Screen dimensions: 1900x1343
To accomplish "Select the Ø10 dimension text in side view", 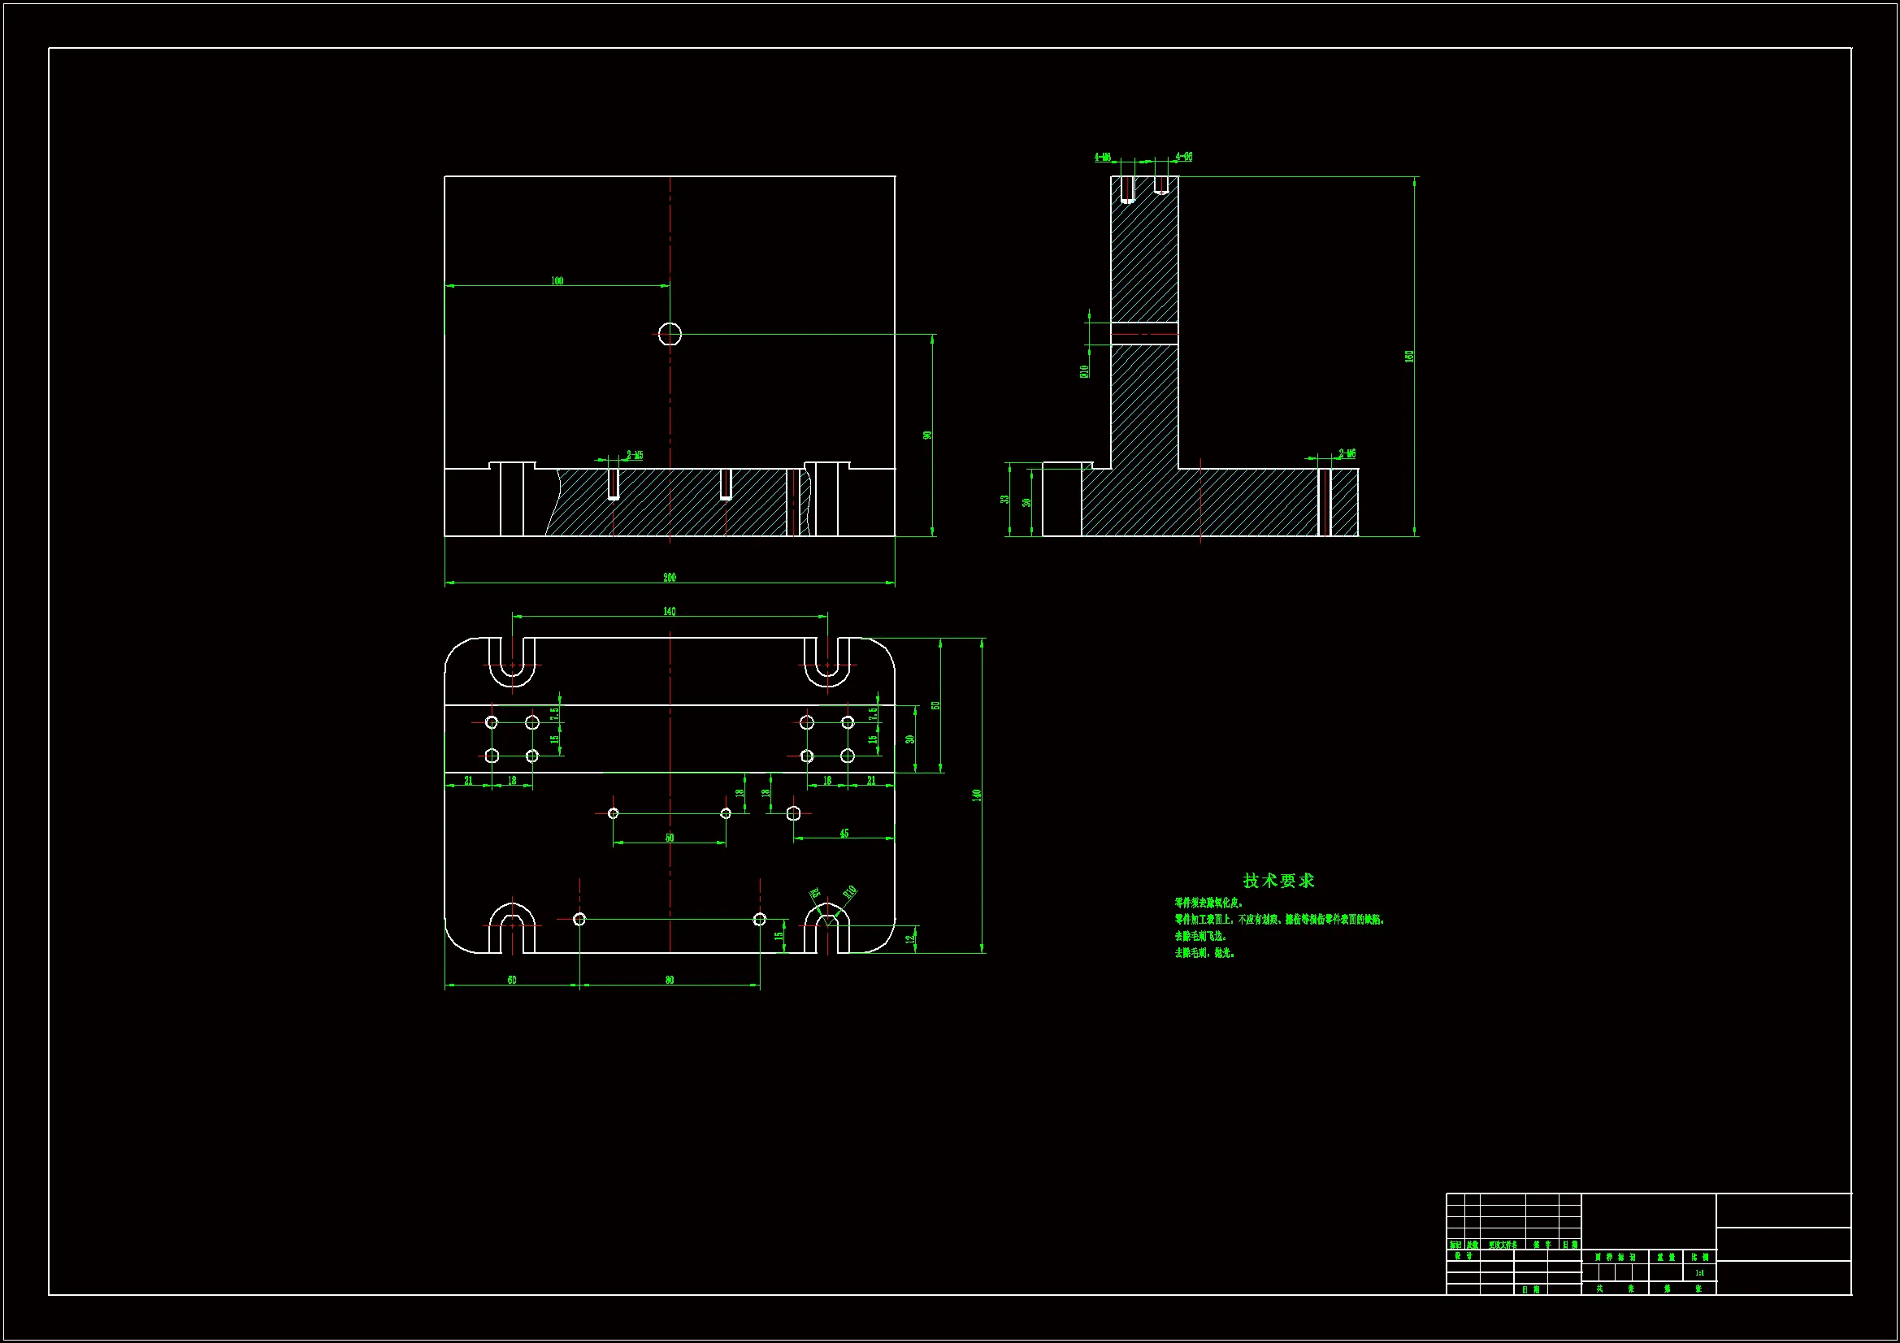I will pyautogui.click(x=1084, y=370).
